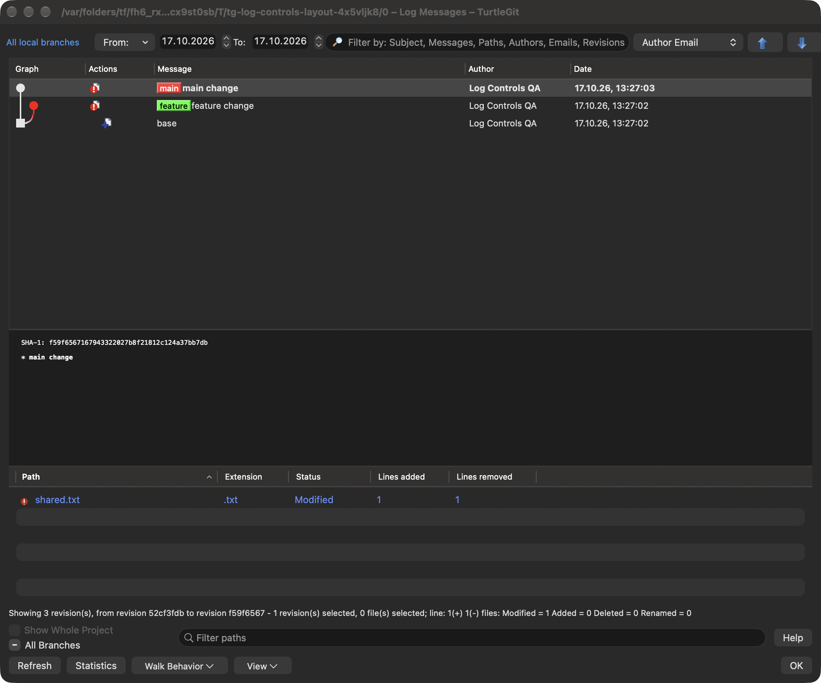Click the white graph node of main change
This screenshot has width=821, height=683.
pos(20,88)
